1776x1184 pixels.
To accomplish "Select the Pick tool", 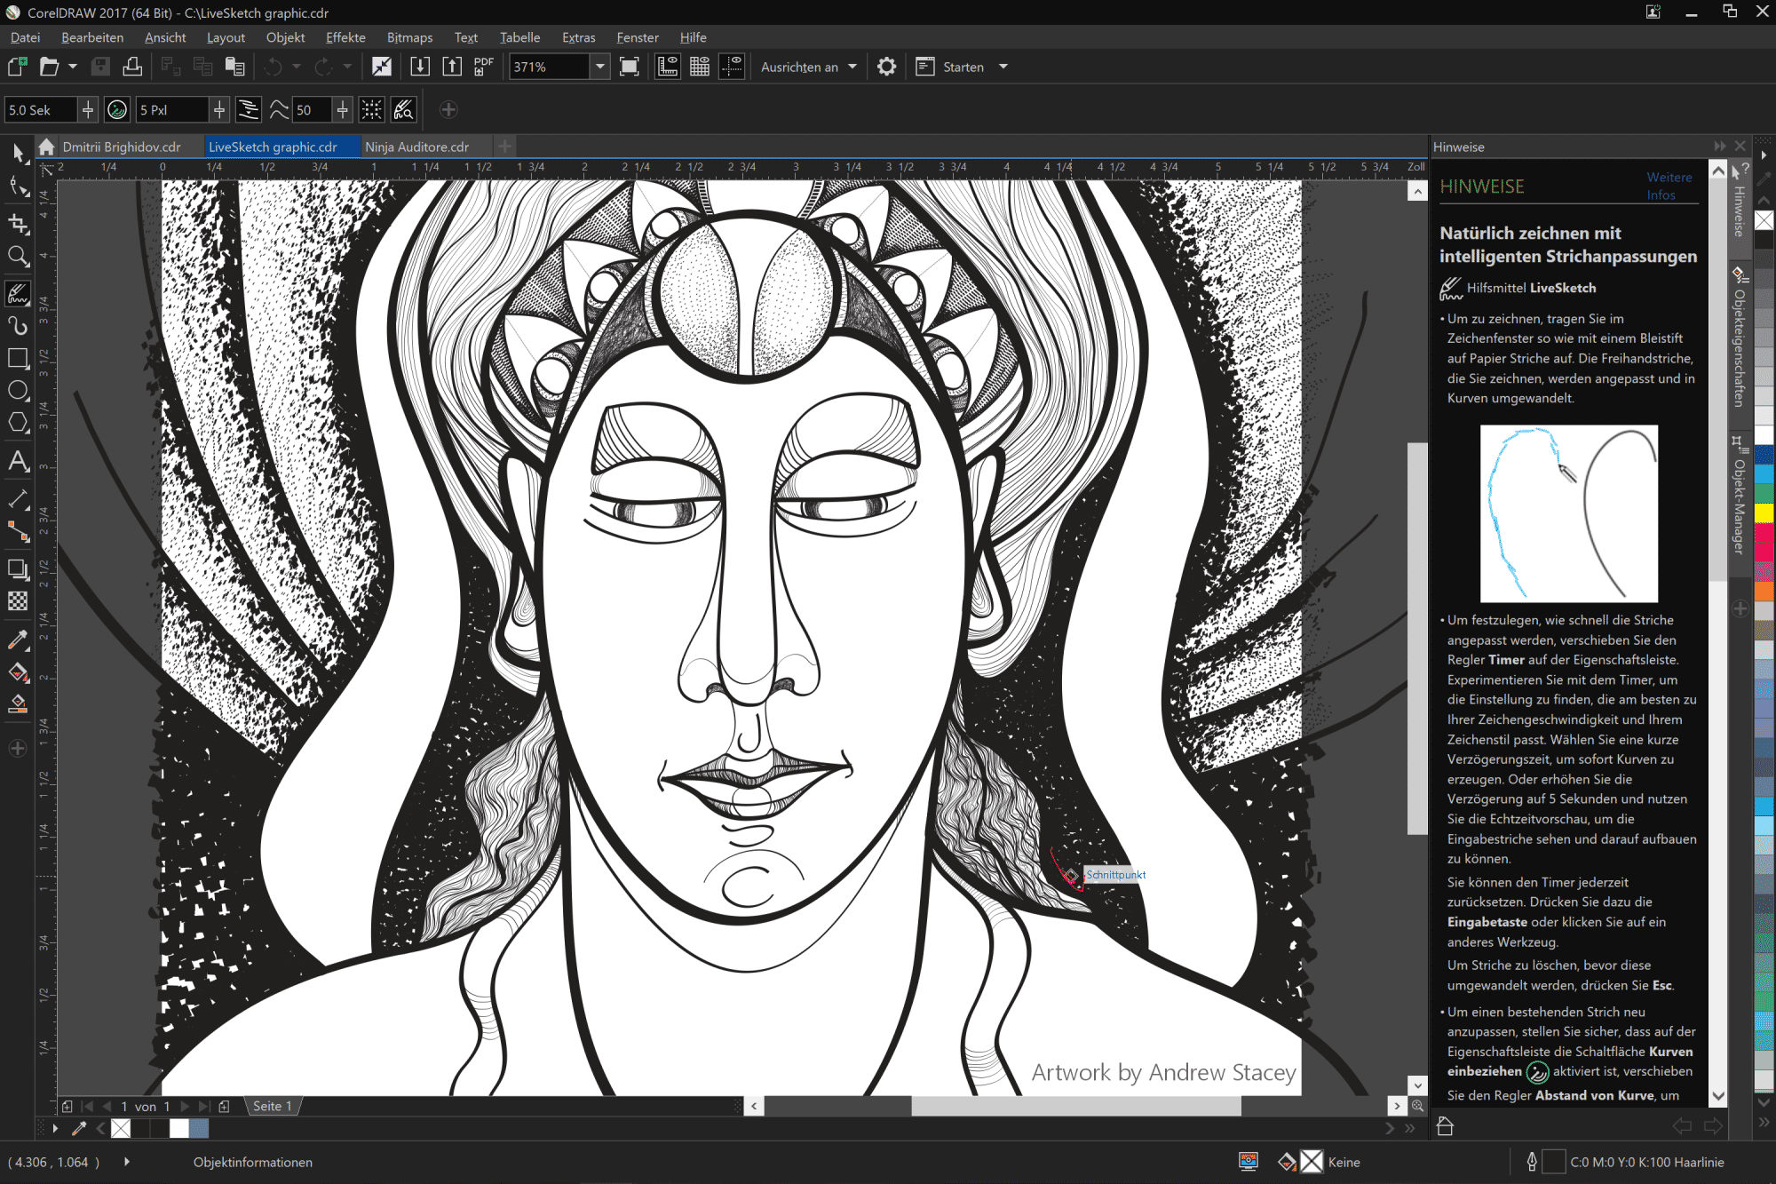I will click(18, 153).
